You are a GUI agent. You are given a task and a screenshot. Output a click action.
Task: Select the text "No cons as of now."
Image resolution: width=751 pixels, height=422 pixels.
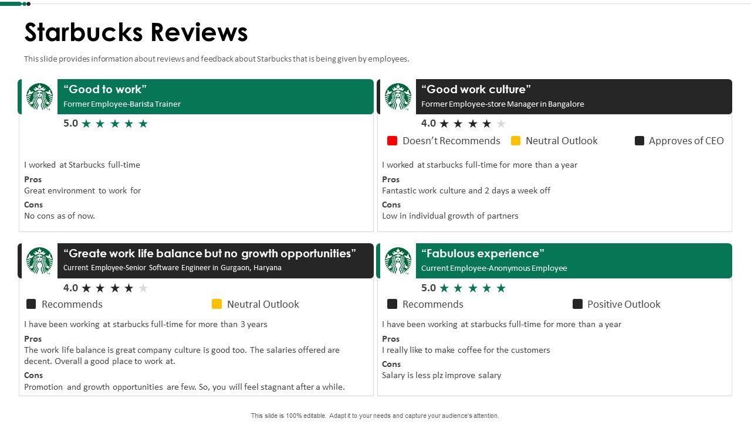[x=59, y=216]
